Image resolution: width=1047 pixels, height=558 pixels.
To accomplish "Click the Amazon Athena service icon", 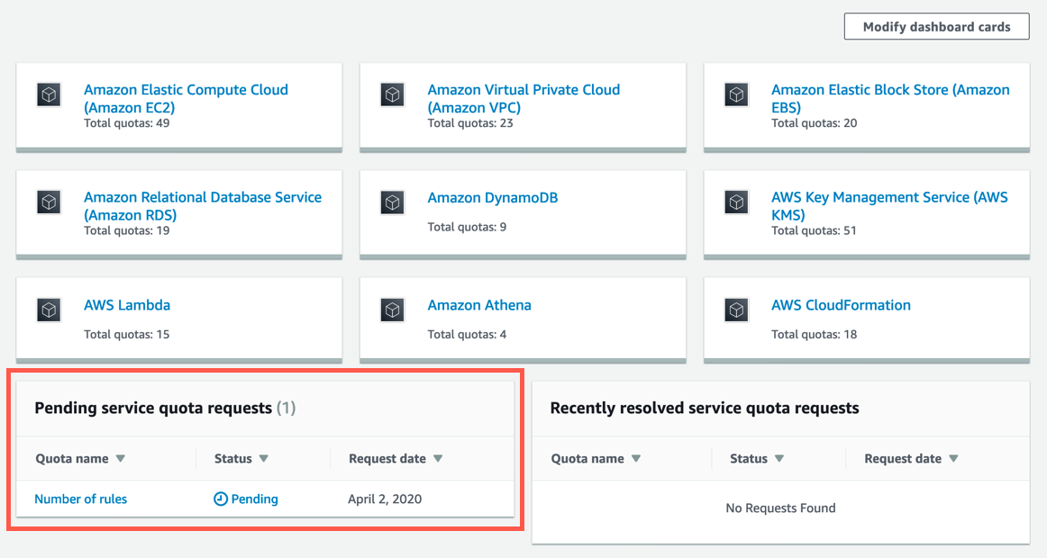I will click(392, 309).
